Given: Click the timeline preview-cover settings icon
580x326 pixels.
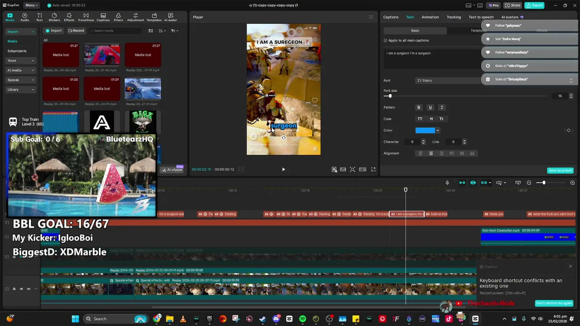Looking at the screenshot, I should pyautogui.click(x=518, y=182).
